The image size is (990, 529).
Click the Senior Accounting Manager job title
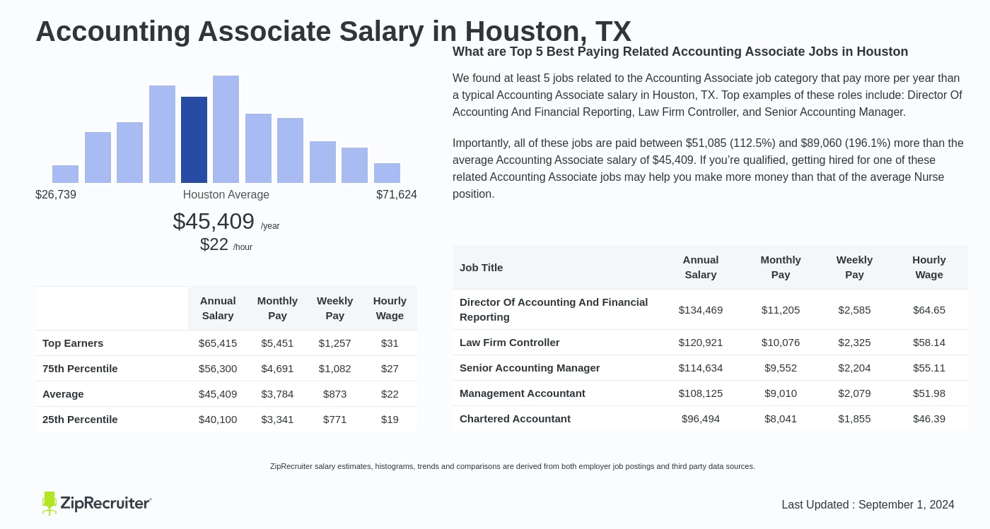click(530, 368)
